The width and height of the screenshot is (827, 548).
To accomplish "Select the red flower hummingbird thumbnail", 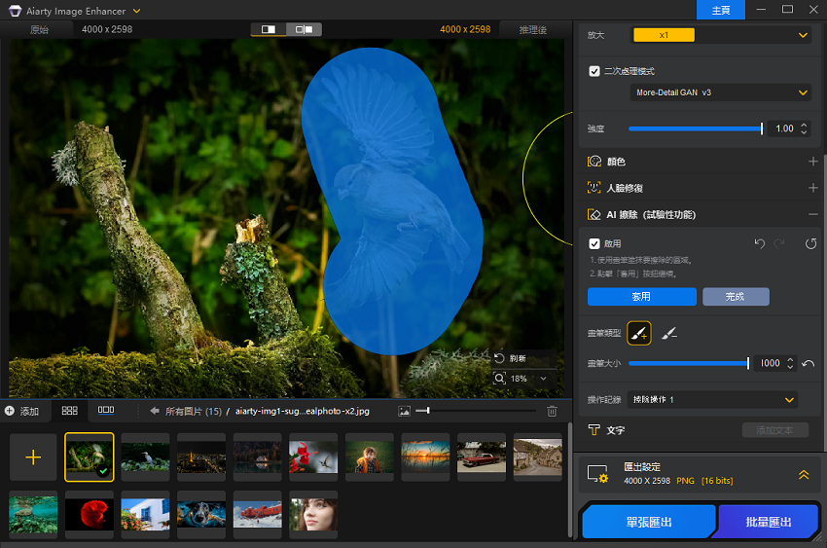I will click(313, 457).
